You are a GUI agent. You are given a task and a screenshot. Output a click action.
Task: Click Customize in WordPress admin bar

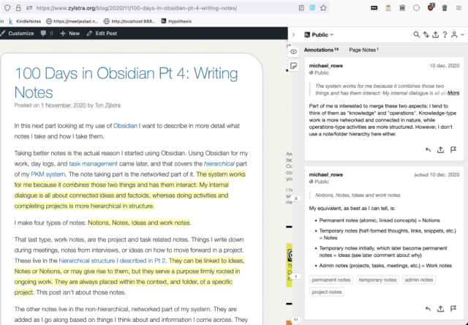18,33
